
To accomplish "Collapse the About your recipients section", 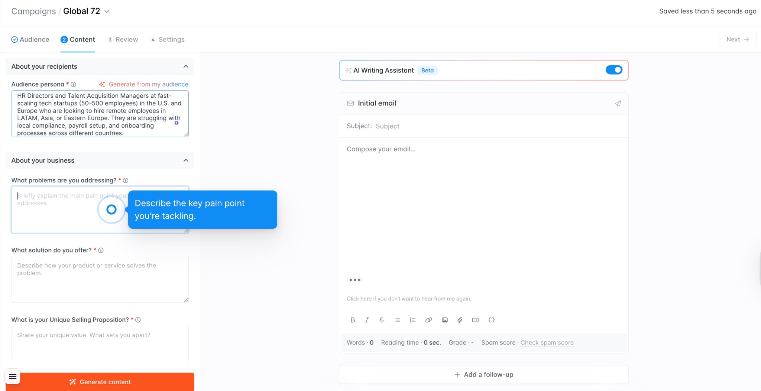I will pyautogui.click(x=186, y=66).
